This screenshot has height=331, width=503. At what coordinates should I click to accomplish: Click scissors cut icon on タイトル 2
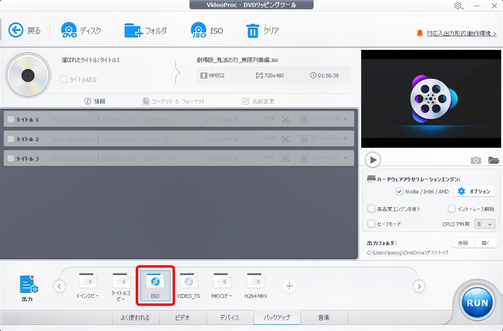(286, 139)
